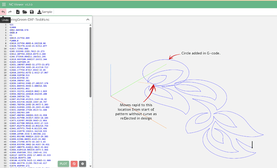Open plot settings via gear icon
The width and height of the screenshot is (277, 168).
click(83, 164)
